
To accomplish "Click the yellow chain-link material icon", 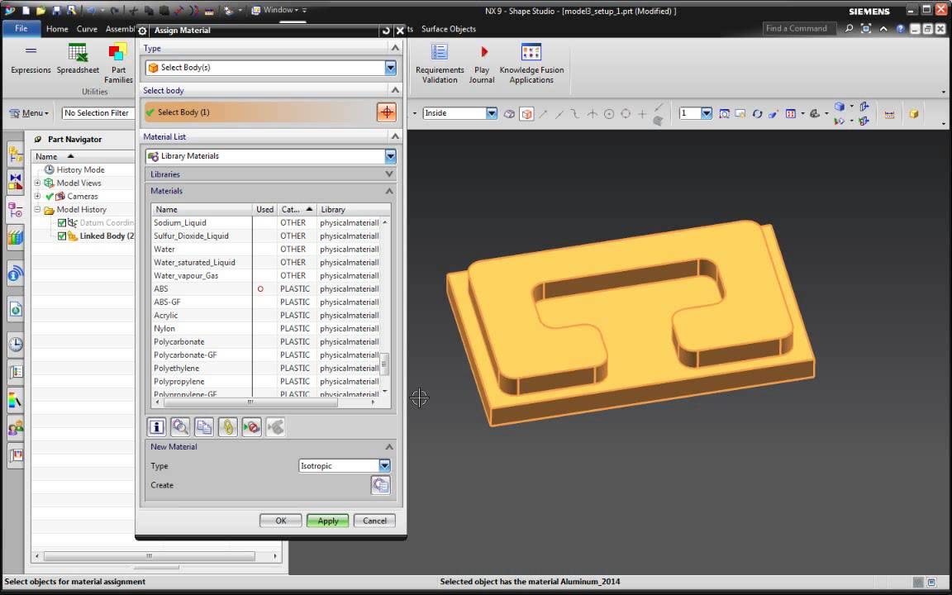I will pos(228,426).
